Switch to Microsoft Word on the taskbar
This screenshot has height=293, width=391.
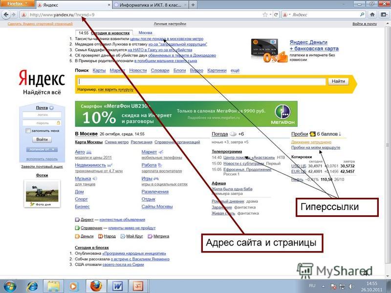click(117, 286)
